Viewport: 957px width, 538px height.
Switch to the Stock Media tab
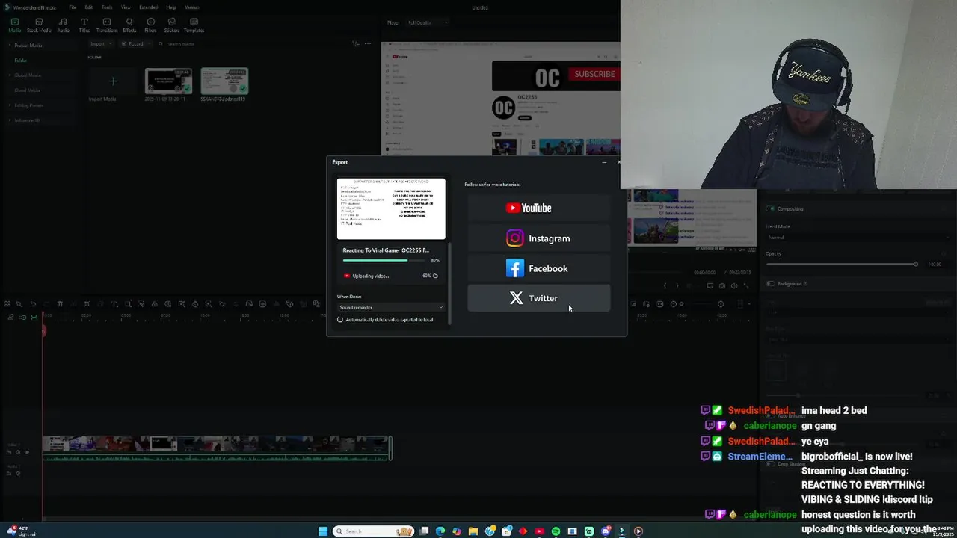point(39,25)
